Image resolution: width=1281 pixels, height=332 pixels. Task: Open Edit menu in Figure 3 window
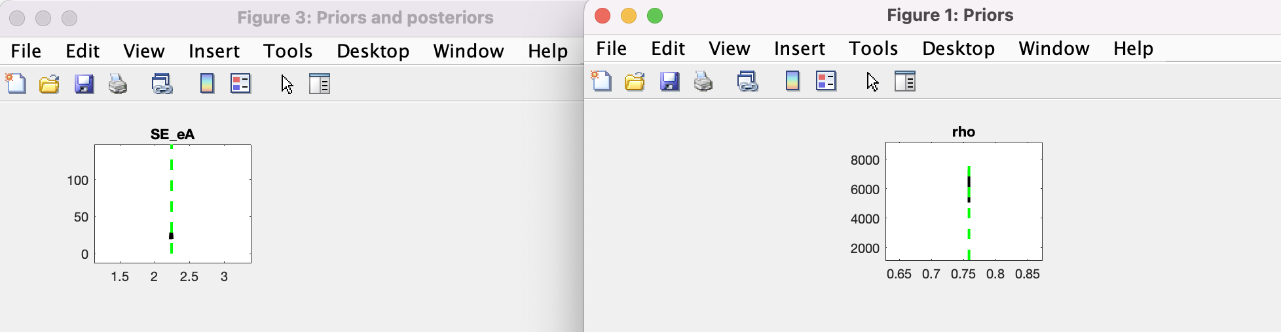(83, 51)
